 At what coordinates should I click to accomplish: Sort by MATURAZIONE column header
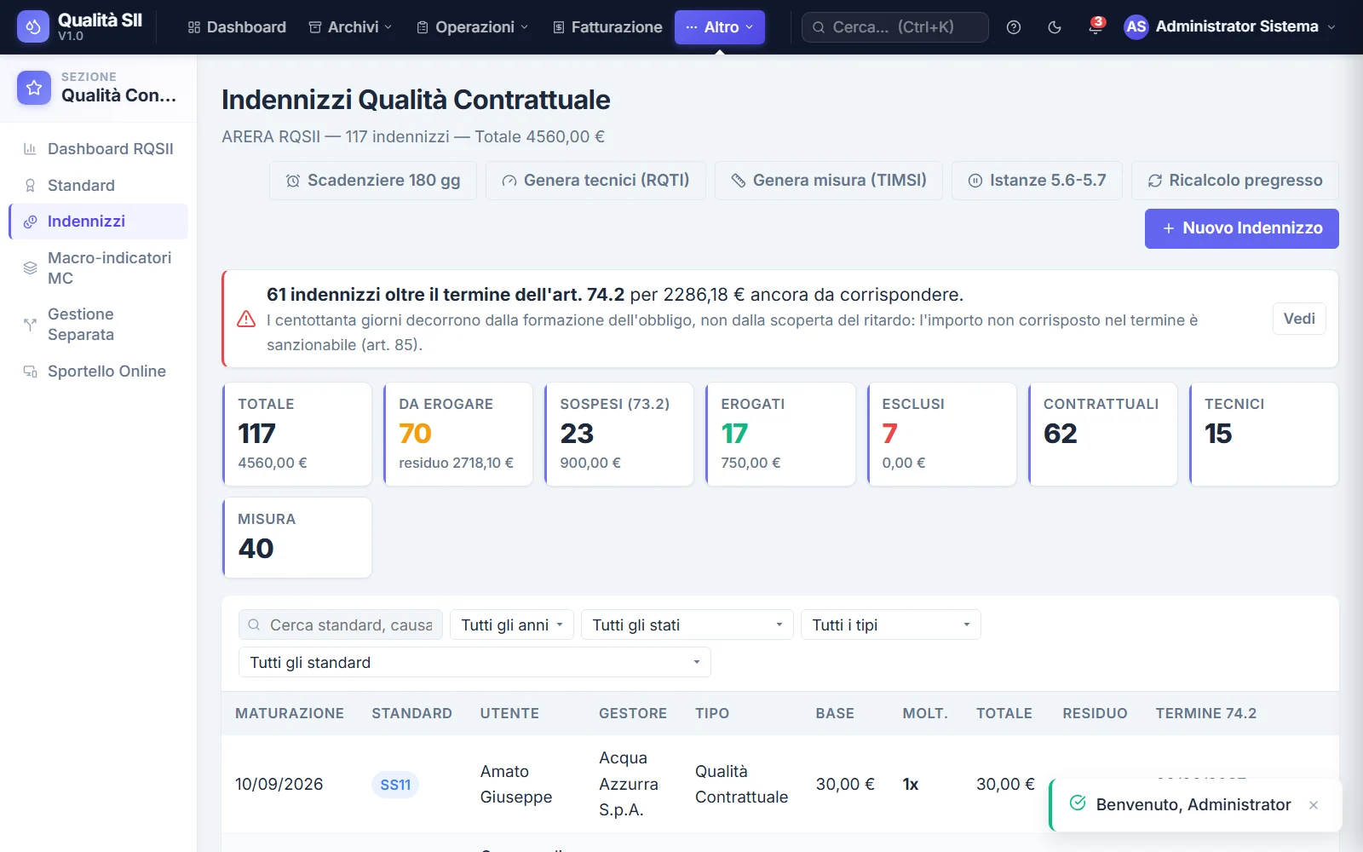click(x=290, y=713)
